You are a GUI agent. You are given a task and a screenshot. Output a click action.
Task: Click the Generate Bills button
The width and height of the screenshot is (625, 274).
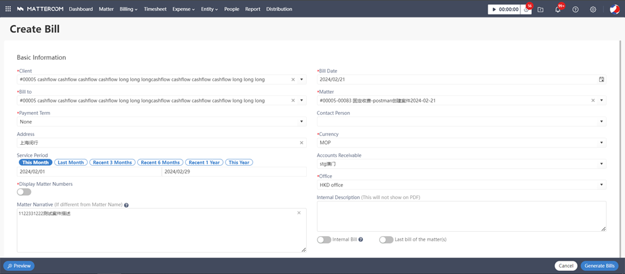point(599,266)
